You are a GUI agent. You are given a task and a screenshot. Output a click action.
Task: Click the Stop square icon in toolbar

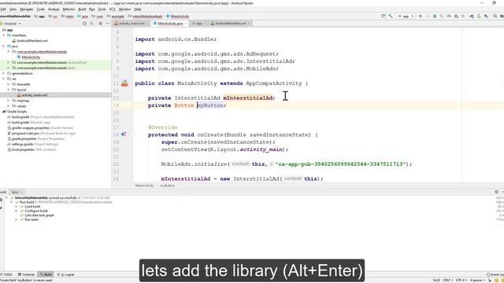pos(463,16)
